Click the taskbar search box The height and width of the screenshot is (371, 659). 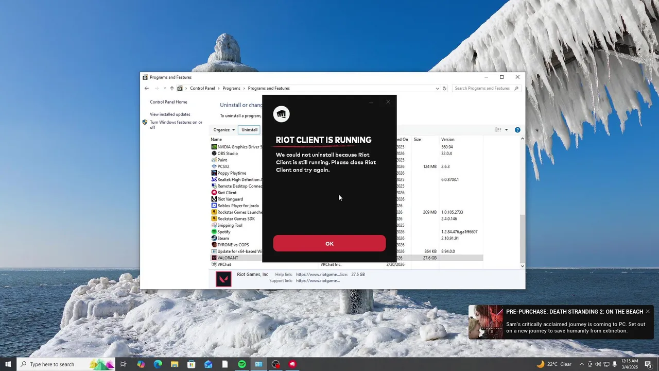[x=66, y=364]
